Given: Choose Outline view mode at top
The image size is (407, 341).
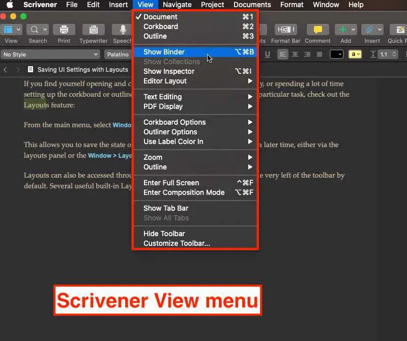Looking at the screenshot, I should click(x=195, y=36).
